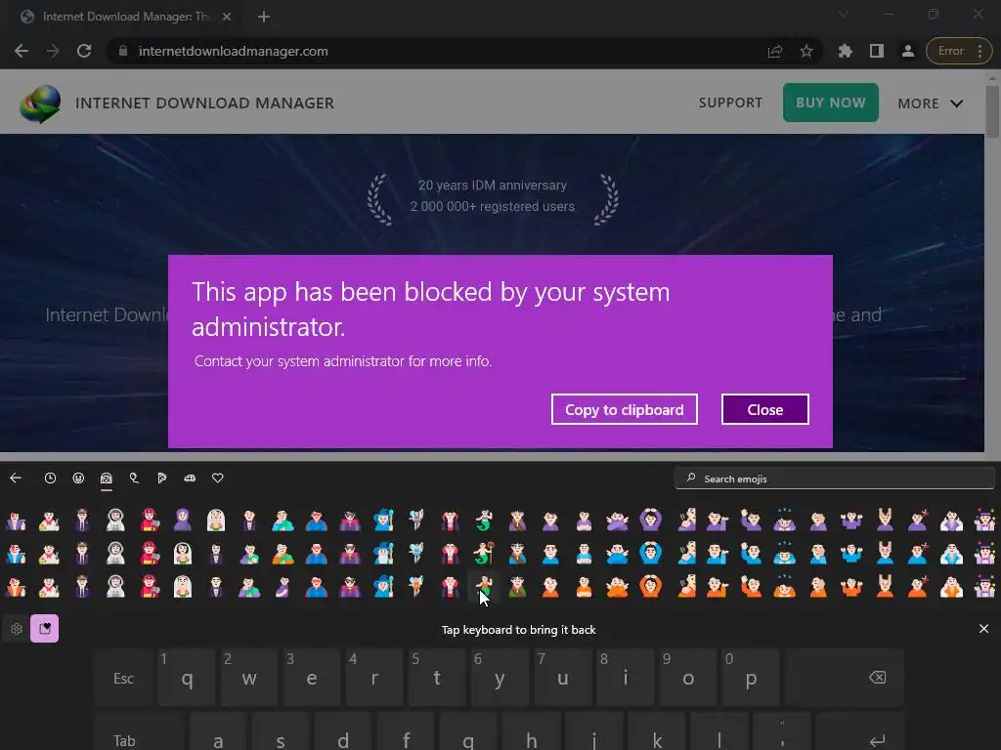Open the pizza food emoji category

(x=162, y=479)
